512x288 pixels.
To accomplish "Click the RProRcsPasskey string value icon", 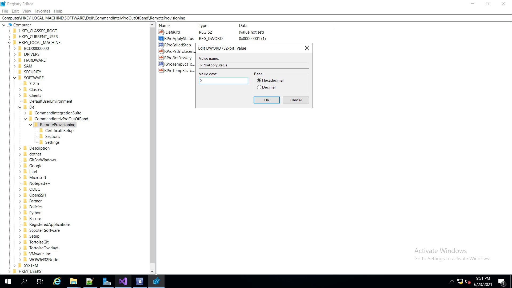I will click(x=161, y=58).
